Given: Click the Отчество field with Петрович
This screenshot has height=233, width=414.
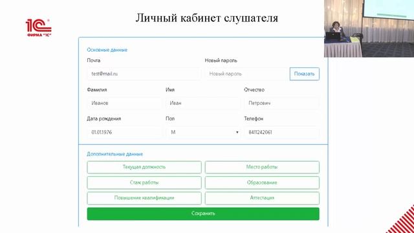Looking at the screenshot, I should point(282,103).
